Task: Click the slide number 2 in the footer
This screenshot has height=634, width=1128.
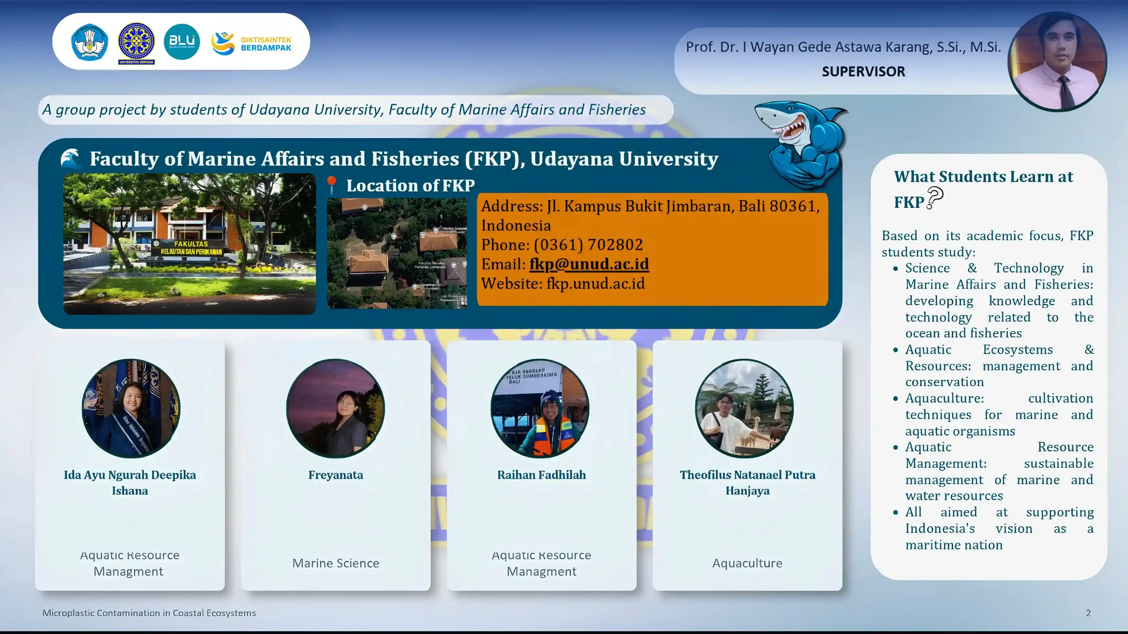Action: coord(1088,613)
